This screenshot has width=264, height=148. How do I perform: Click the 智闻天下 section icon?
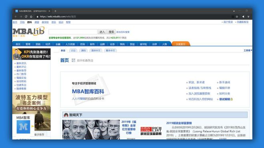coord(66,115)
